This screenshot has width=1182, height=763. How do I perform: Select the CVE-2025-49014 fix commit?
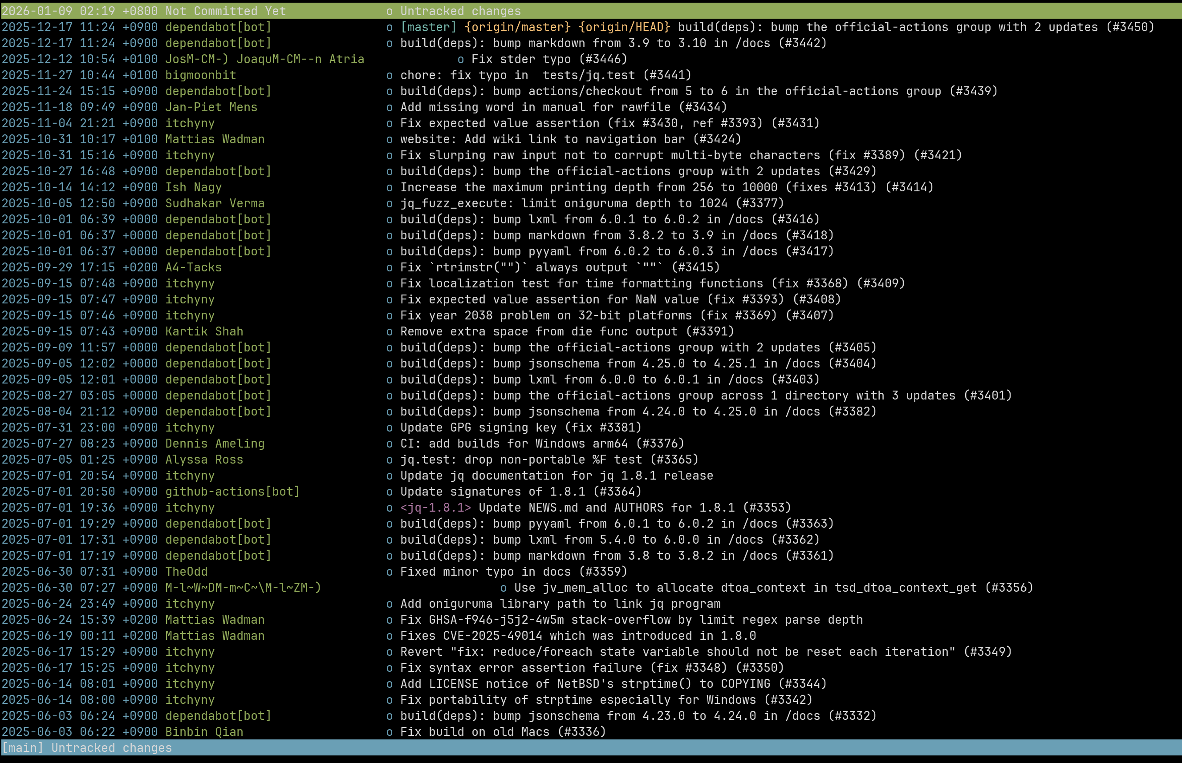click(x=577, y=636)
